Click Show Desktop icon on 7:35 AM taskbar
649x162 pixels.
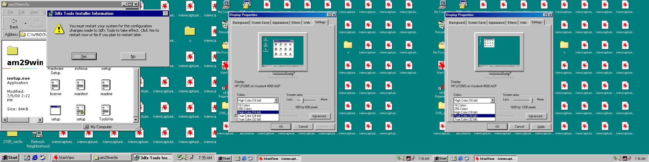(27, 157)
